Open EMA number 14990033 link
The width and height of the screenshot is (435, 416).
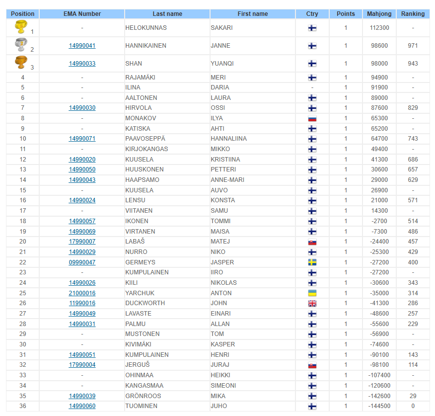(x=82, y=63)
